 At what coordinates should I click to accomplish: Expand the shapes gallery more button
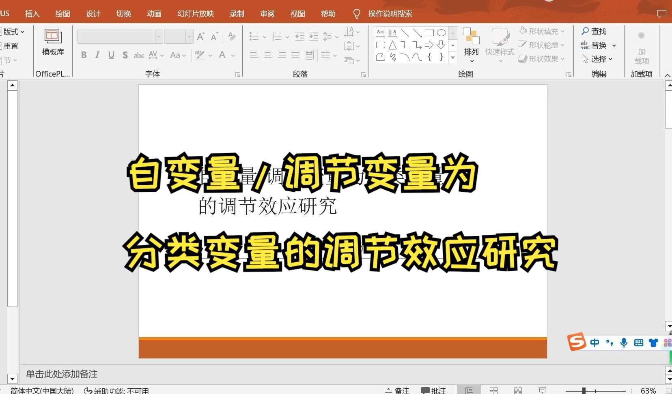[x=453, y=58]
